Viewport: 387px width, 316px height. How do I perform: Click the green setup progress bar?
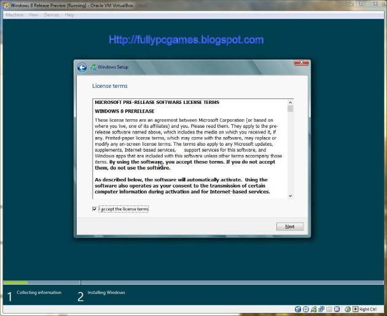coord(15,282)
